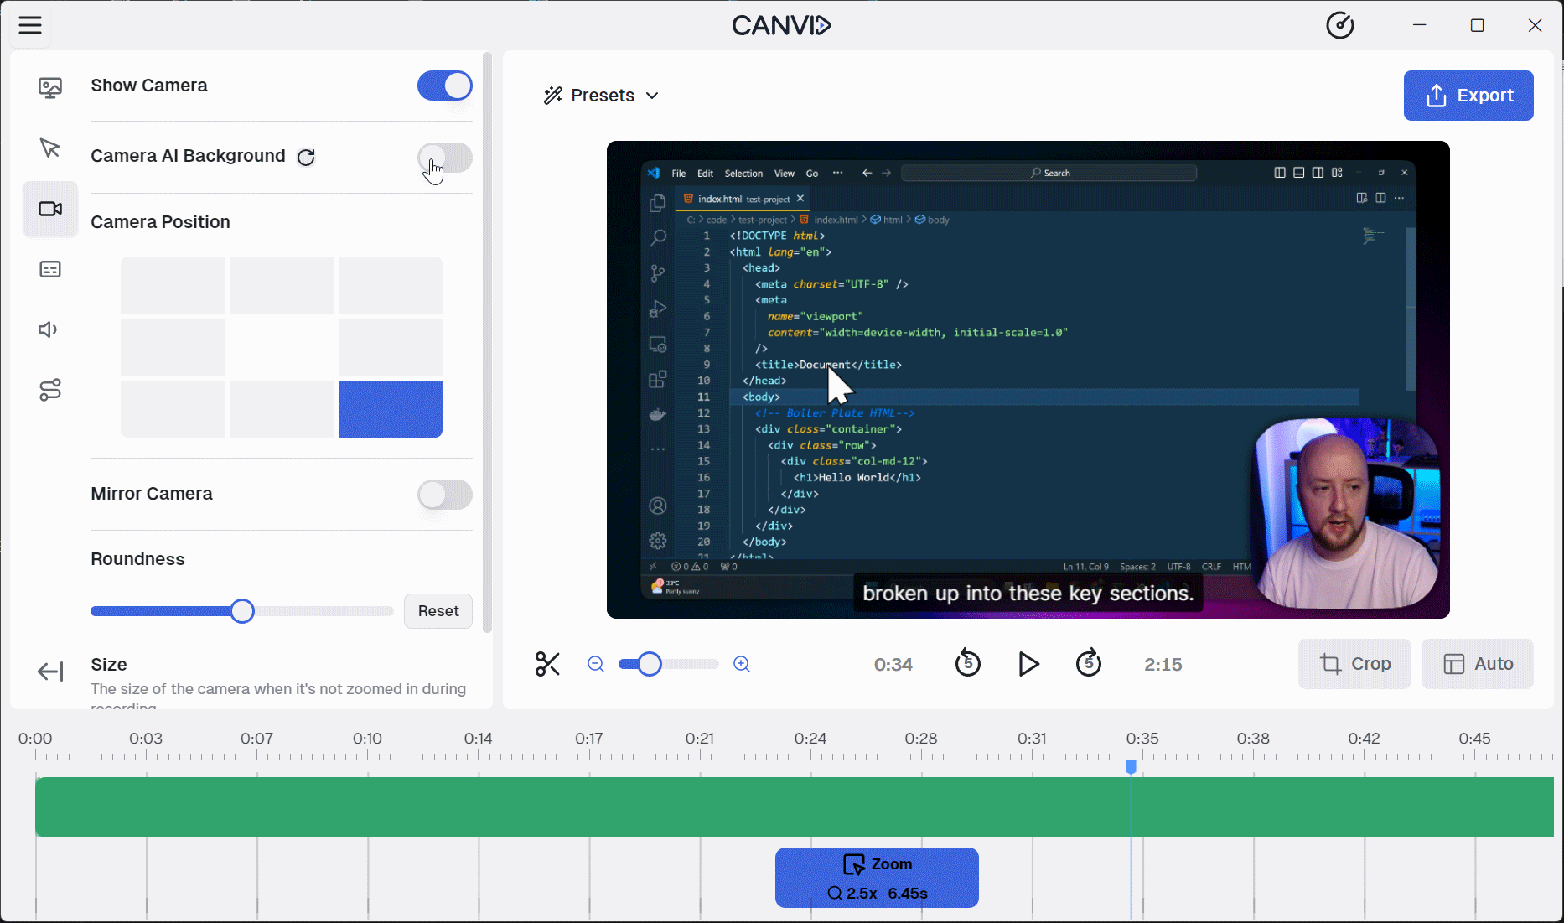Zoom in on the timeline

[741, 663]
